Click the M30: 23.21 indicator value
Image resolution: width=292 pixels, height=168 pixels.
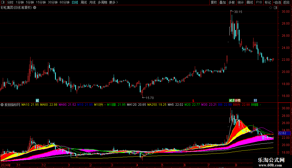tap(209, 105)
